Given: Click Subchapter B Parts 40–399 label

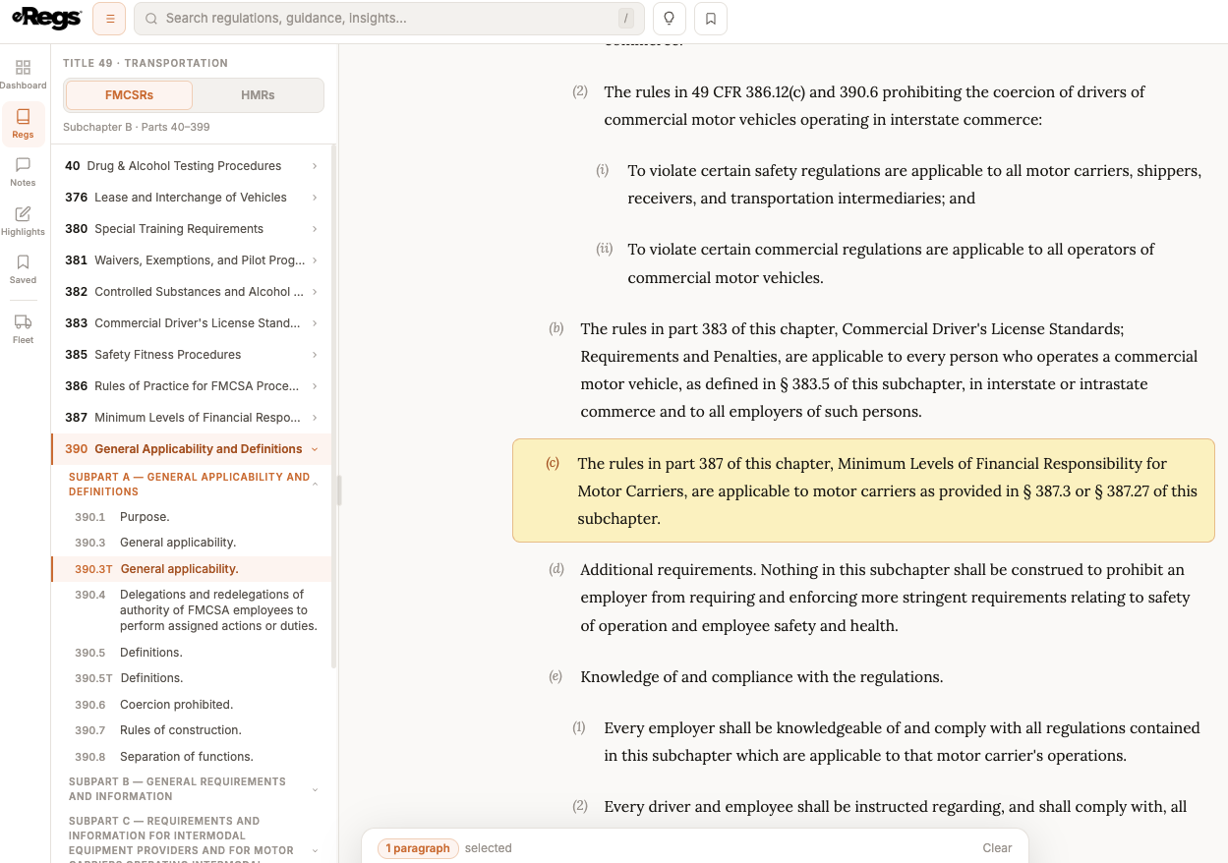Looking at the screenshot, I should click(137, 127).
